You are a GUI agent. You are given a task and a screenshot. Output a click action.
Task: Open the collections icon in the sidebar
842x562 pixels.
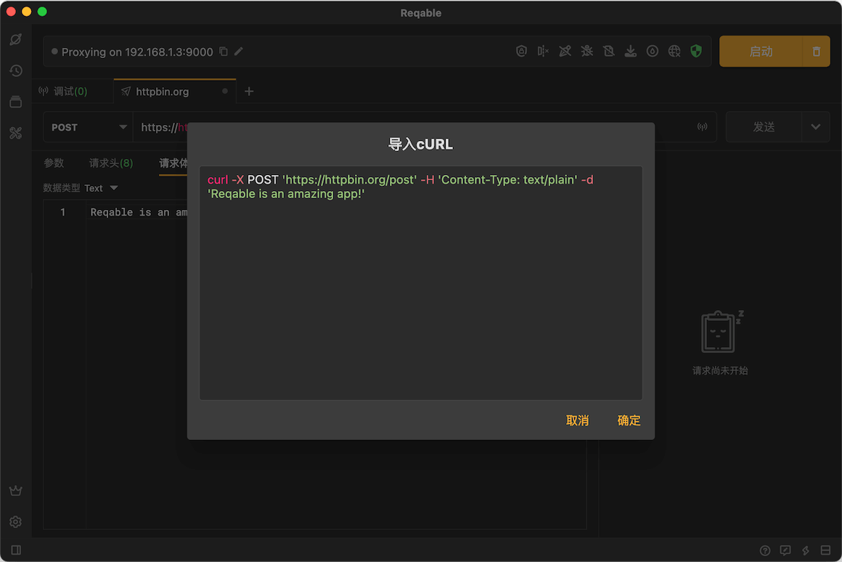pyautogui.click(x=15, y=102)
